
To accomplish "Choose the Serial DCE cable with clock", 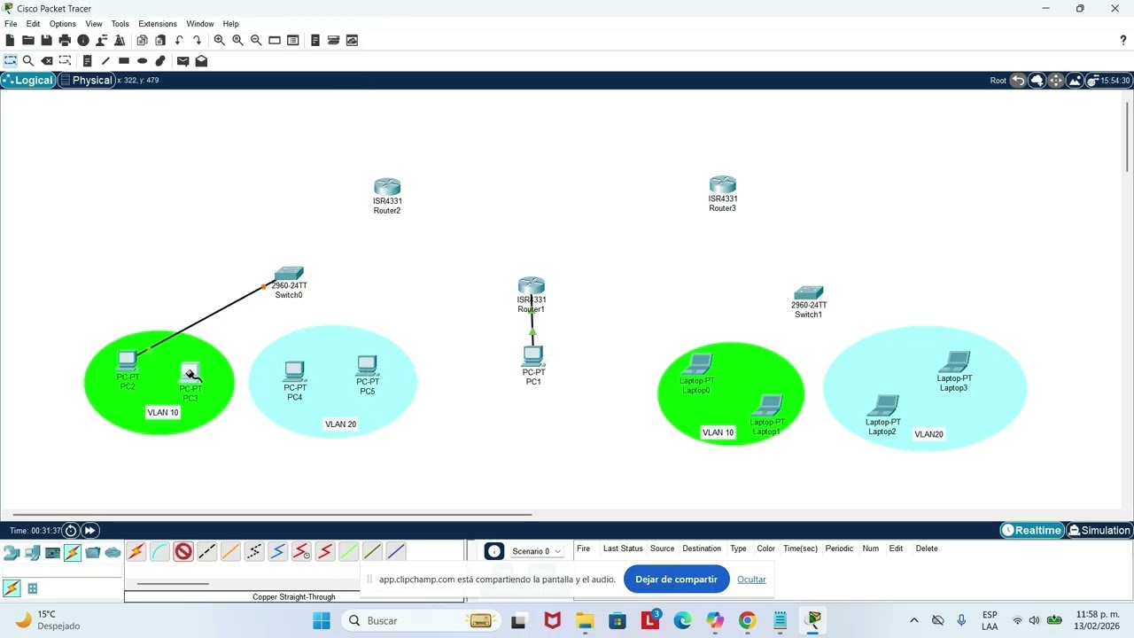I will [301, 551].
